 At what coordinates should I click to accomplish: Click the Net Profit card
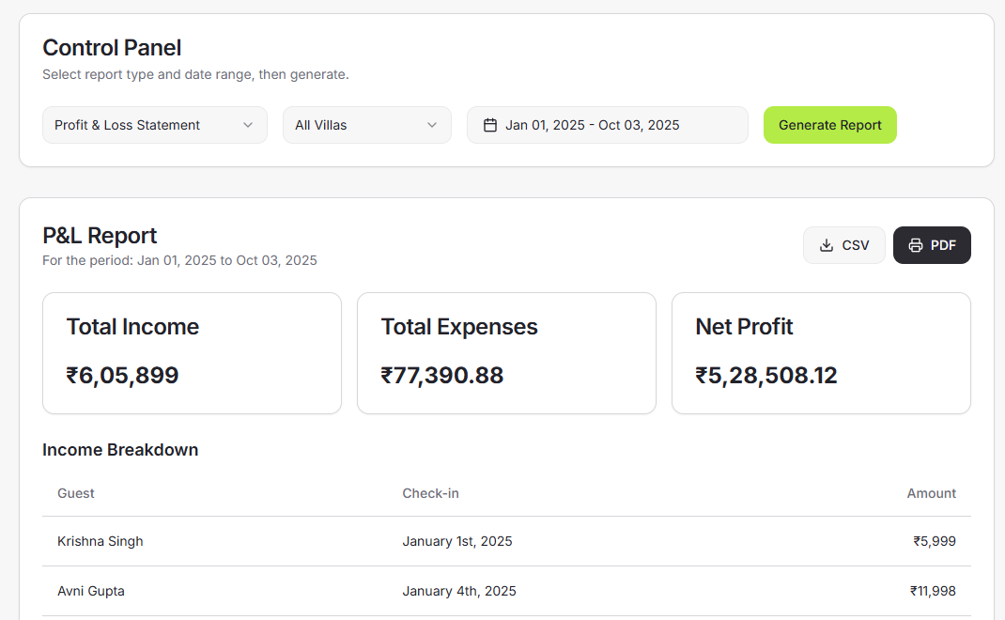click(821, 353)
